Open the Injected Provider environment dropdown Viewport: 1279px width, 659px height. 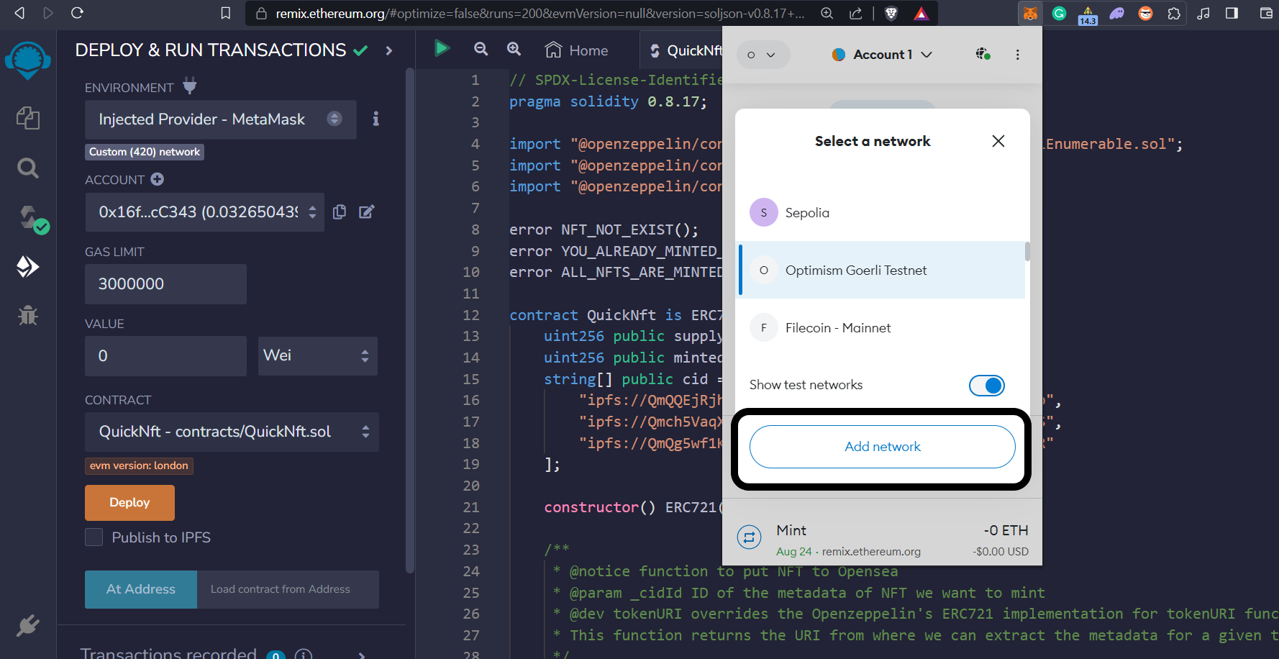pos(220,119)
